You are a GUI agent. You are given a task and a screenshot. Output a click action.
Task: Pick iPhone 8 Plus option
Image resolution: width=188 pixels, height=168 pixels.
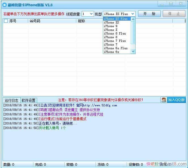tap(115, 34)
